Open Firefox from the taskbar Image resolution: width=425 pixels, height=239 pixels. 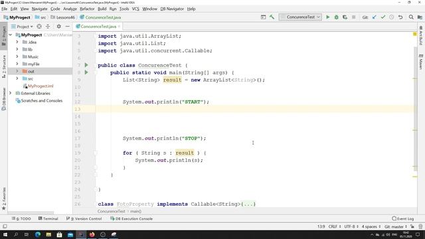click(92, 234)
